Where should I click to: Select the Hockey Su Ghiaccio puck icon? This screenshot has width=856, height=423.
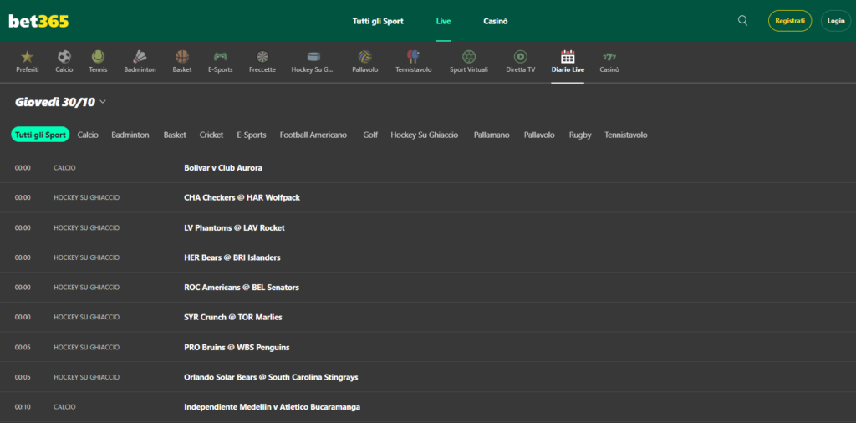point(313,57)
